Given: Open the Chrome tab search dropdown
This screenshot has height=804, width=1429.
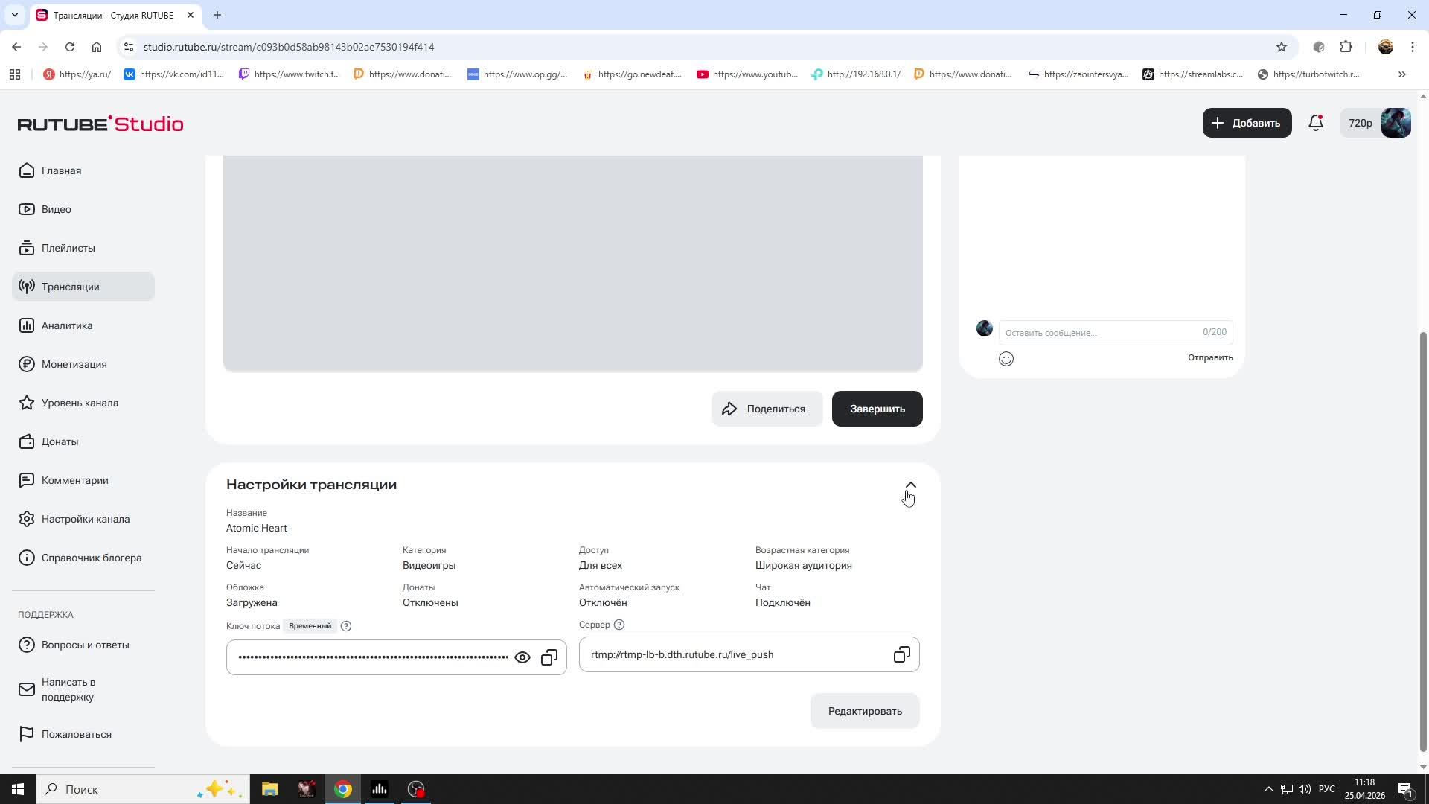Looking at the screenshot, I should [14, 15].
